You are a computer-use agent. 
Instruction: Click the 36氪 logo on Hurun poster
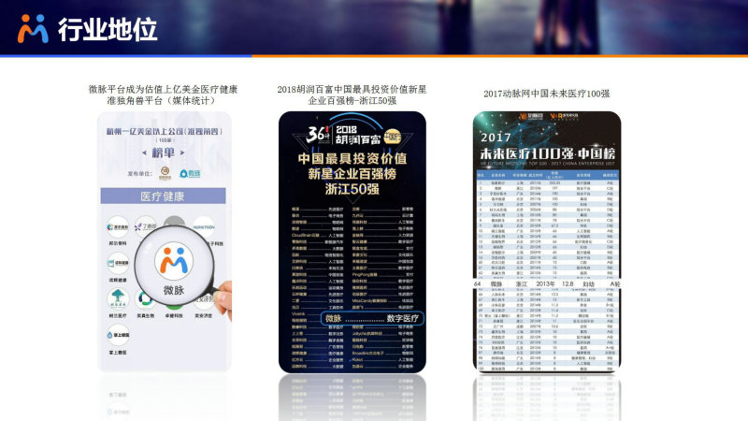[318, 134]
